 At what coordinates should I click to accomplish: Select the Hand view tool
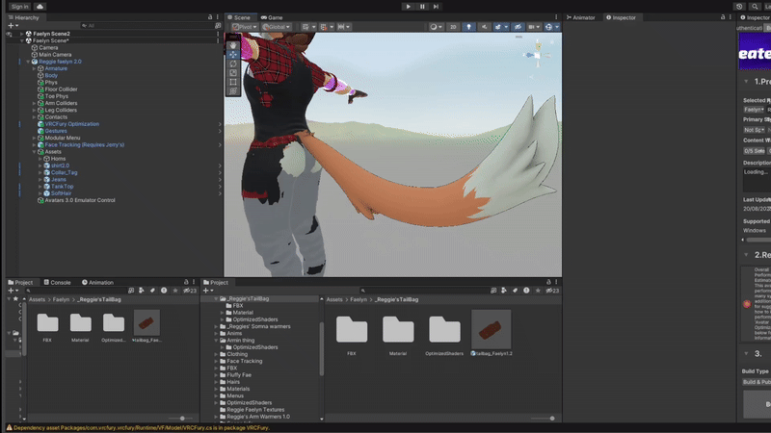pyautogui.click(x=233, y=45)
